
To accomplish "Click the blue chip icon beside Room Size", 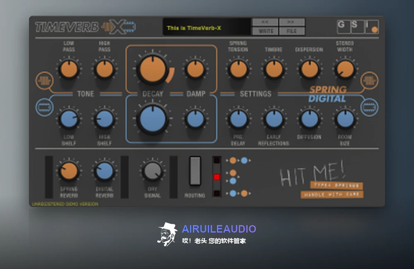I will pyautogui.click(x=369, y=107).
